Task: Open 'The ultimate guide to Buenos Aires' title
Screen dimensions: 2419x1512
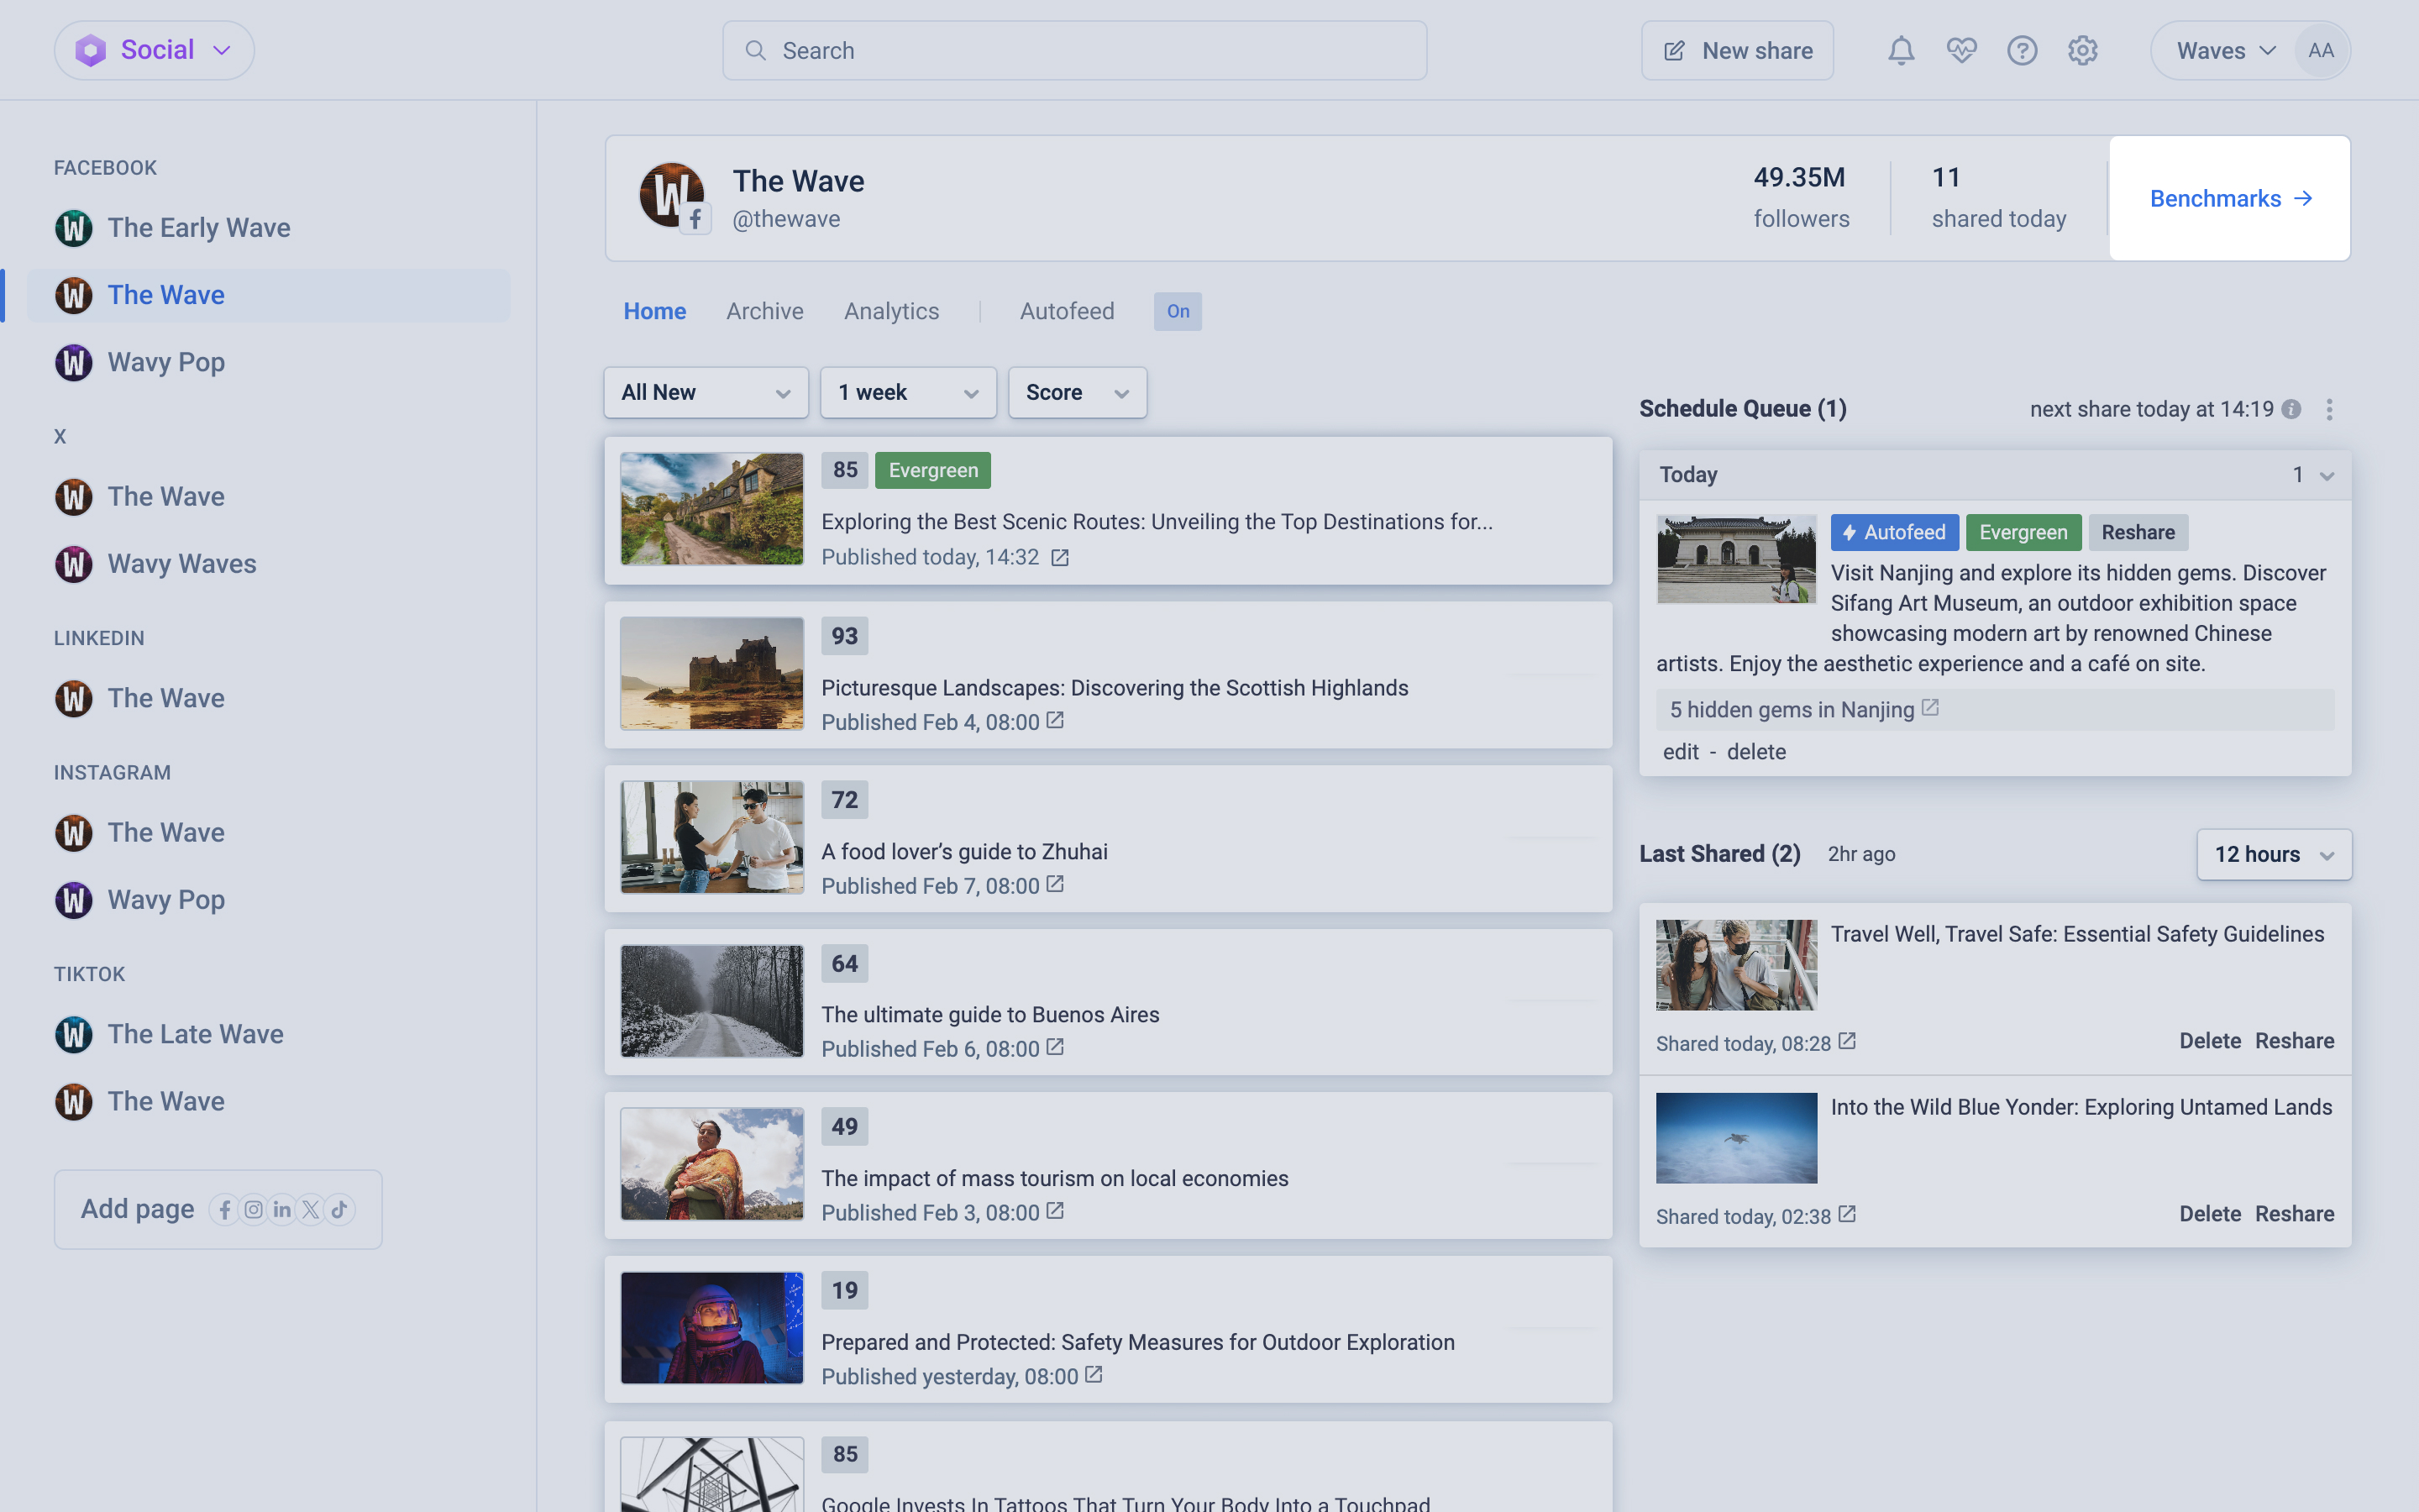Action: [x=990, y=1015]
